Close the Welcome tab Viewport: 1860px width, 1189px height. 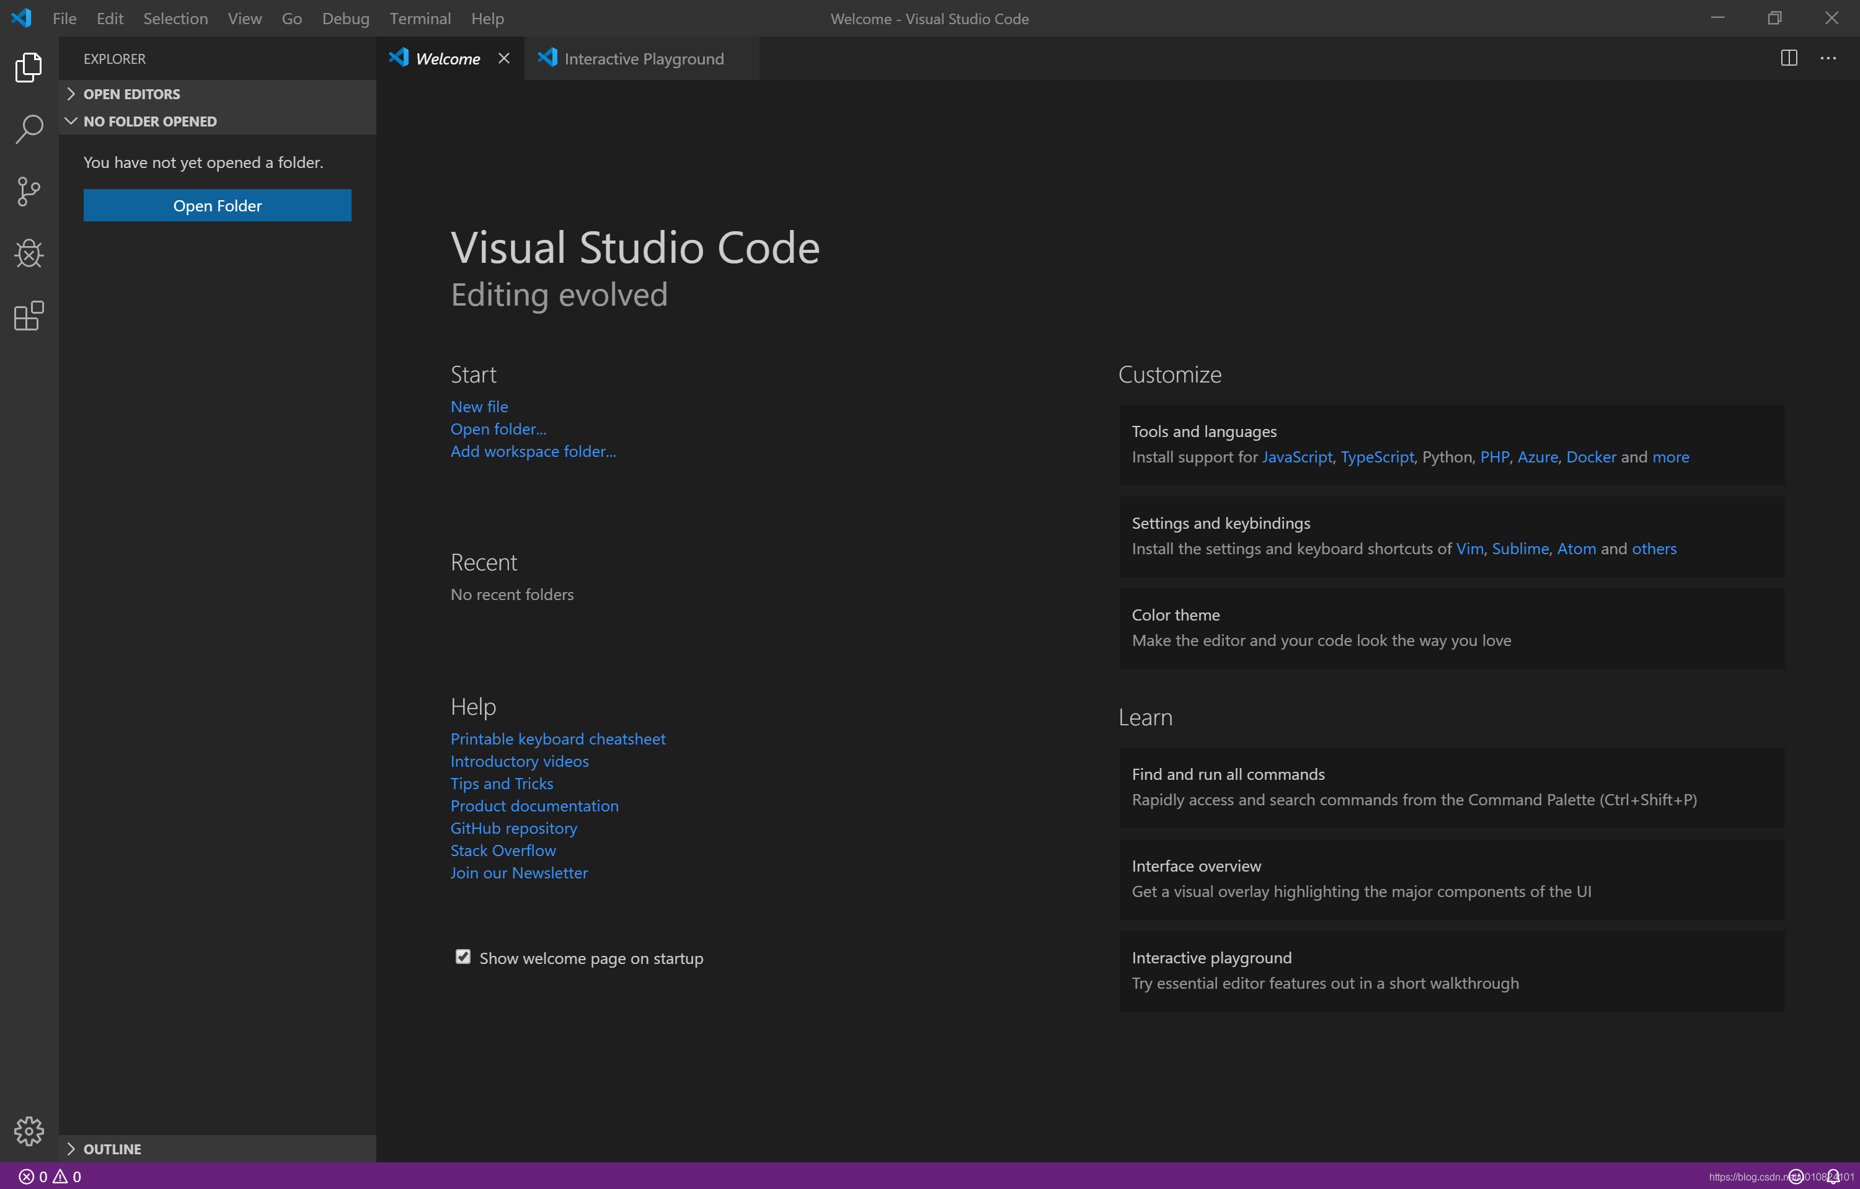click(503, 59)
